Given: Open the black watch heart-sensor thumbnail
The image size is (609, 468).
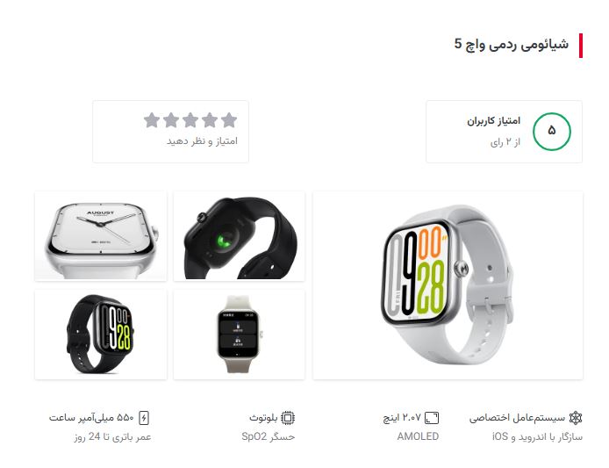Looking at the screenshot, I should [x=240, y=236].
